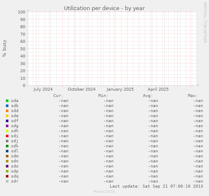Click the blue sdb legend color swatch
This screenshot has width=209, height=196.
point(7,106)
